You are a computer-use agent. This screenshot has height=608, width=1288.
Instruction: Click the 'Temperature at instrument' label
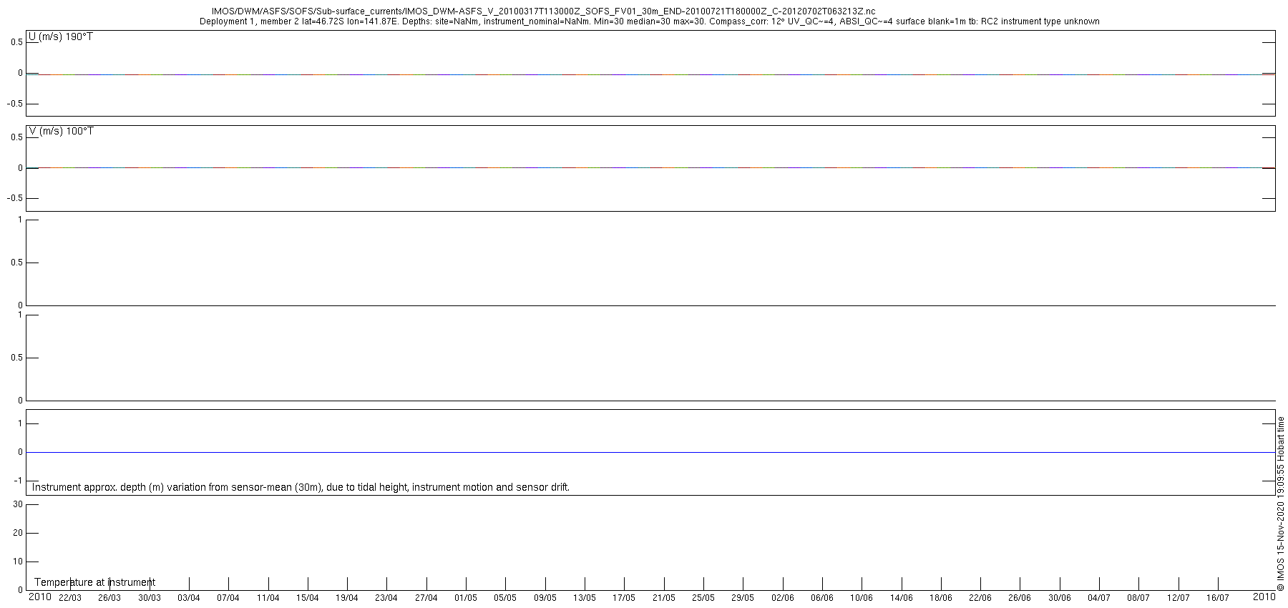[x=94, y=582]
